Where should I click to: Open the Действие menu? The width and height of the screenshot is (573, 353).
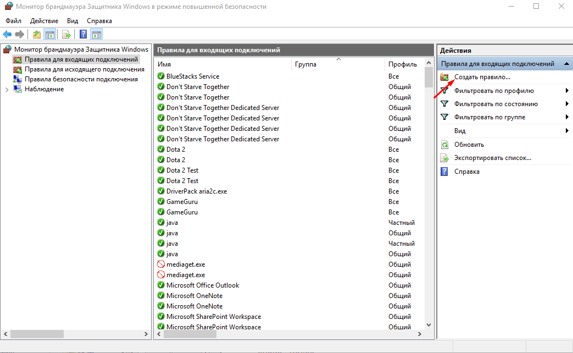point(44,21)
